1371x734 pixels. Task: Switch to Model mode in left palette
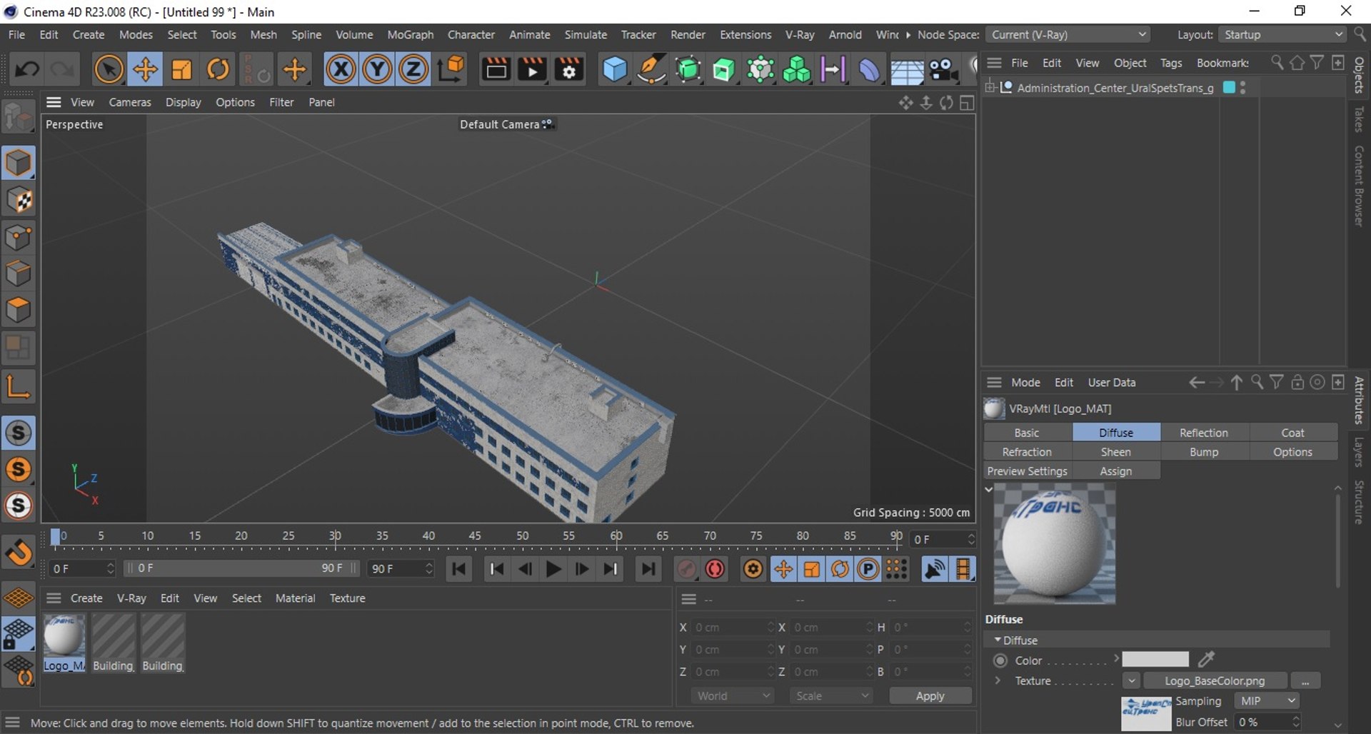pos(19,164)
